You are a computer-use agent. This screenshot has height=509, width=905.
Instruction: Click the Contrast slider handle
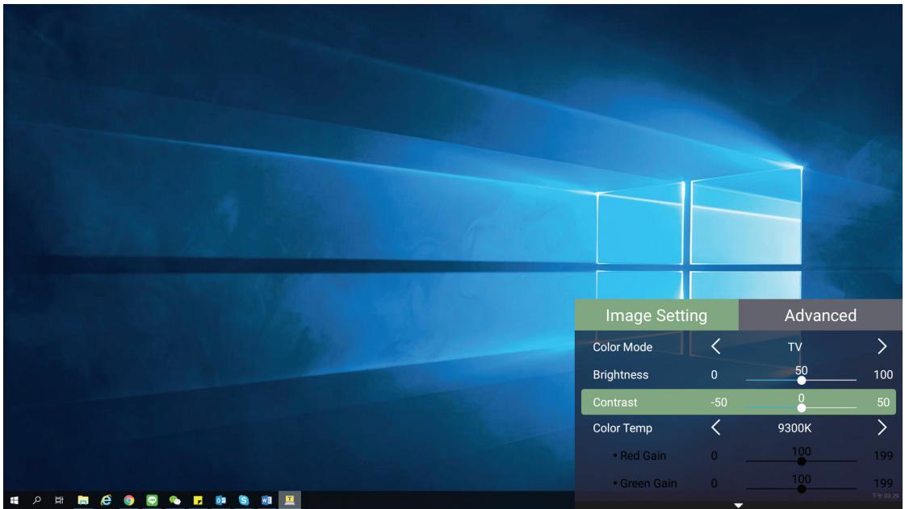(801, 408)
